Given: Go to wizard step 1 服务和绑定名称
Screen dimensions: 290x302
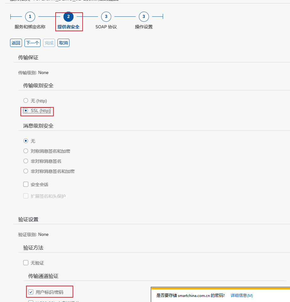Looking at the screenshot, I should point(30,17).
